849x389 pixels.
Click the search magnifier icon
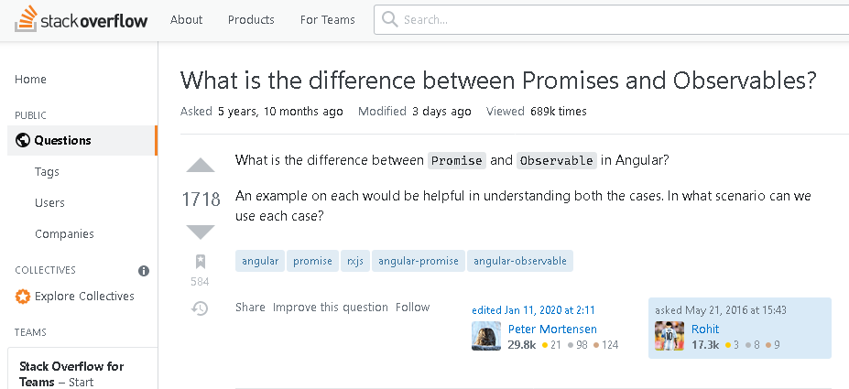(389, 19)
